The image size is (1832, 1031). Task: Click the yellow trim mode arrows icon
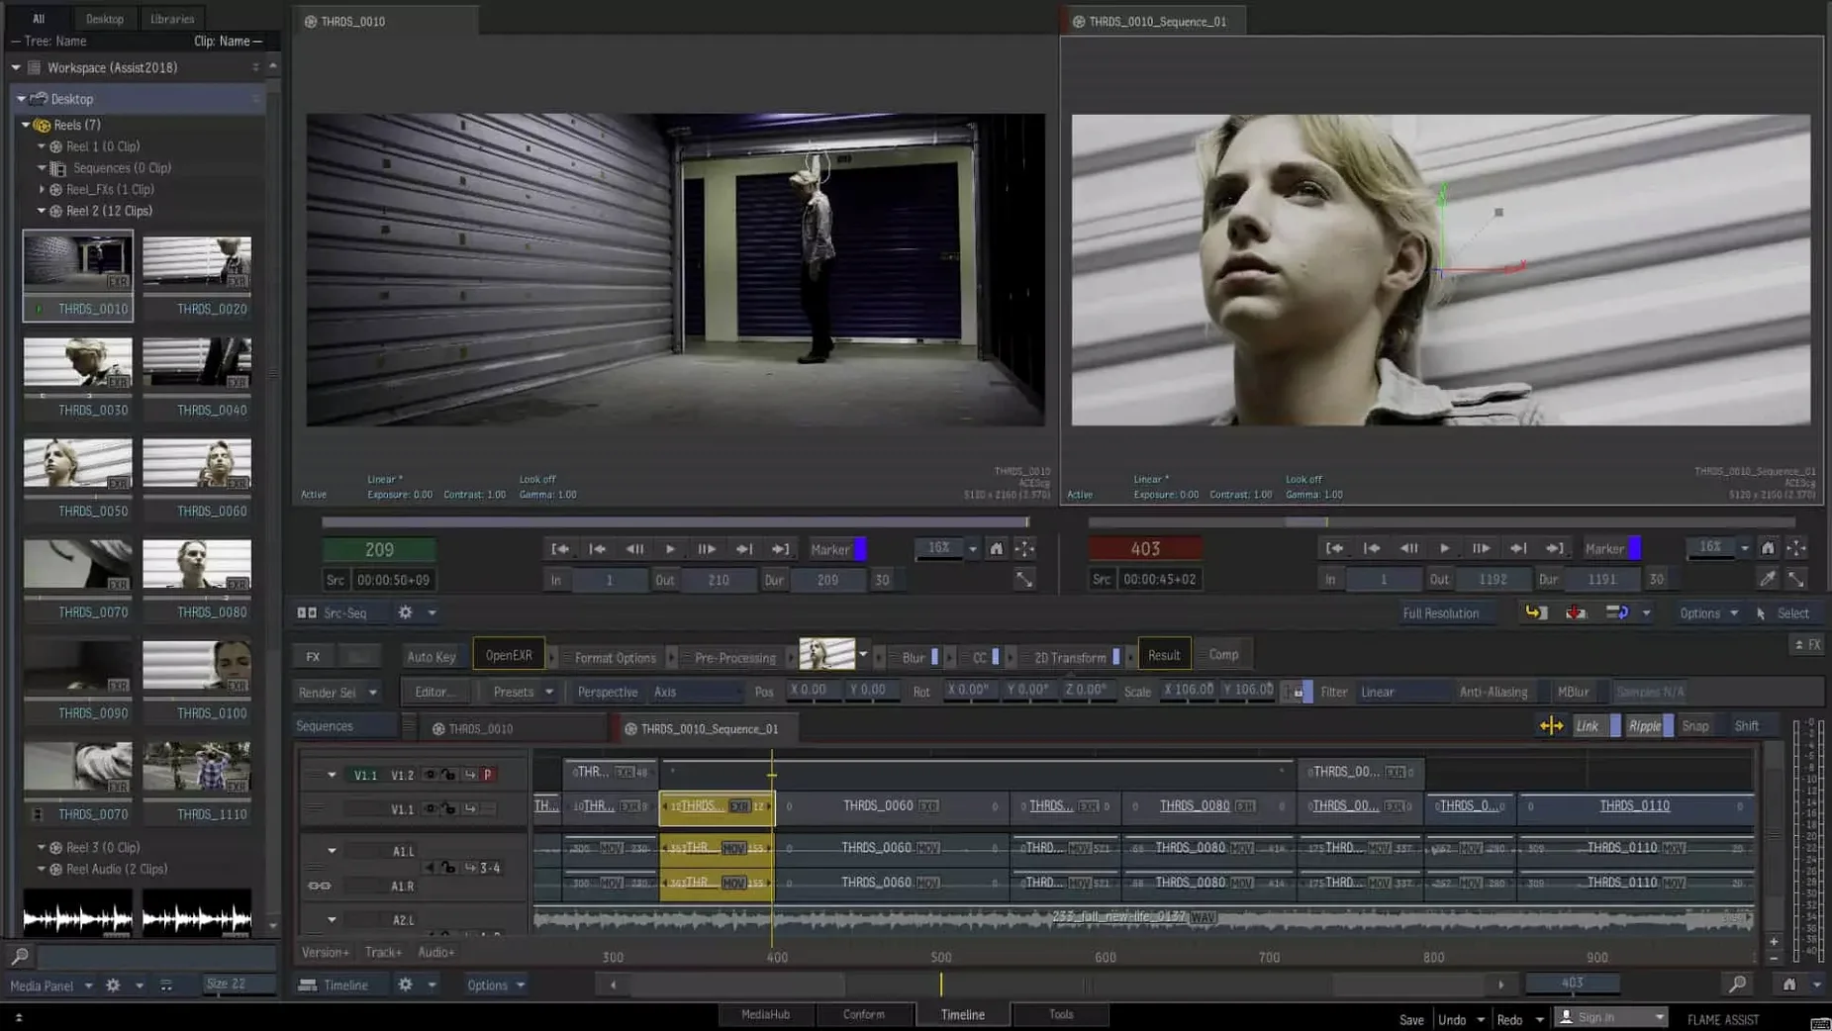pos(1551,726)
